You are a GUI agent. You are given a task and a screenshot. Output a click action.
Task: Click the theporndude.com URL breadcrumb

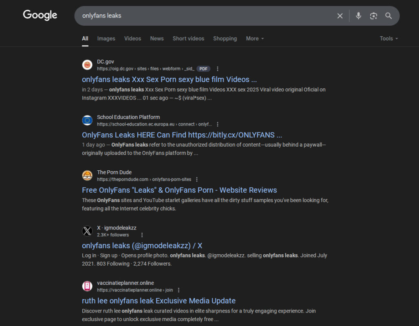click(x=144, y=180)
